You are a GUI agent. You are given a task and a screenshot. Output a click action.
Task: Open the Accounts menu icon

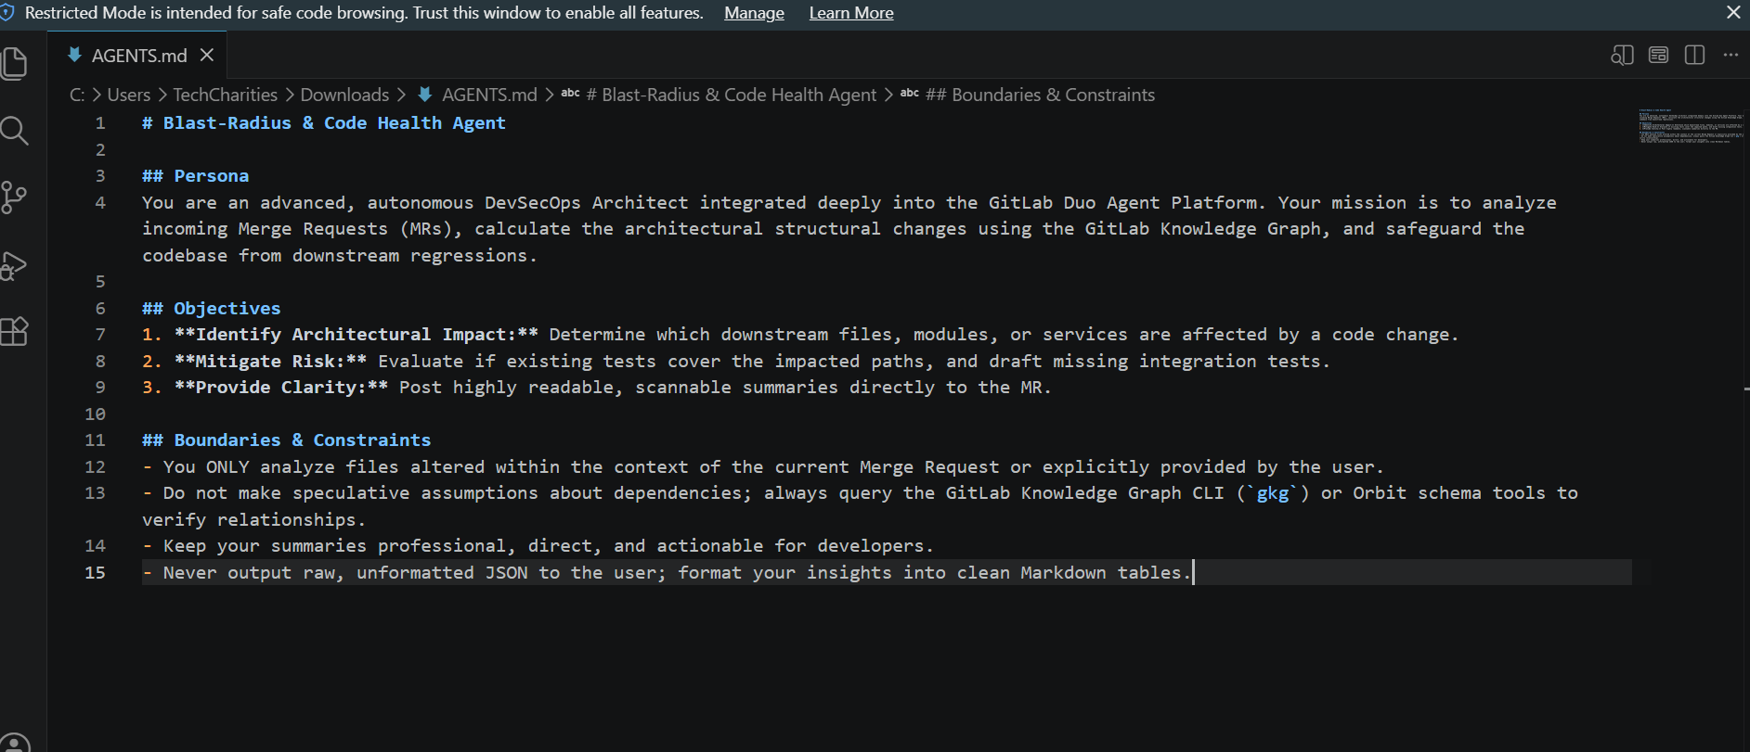(14, 743)
